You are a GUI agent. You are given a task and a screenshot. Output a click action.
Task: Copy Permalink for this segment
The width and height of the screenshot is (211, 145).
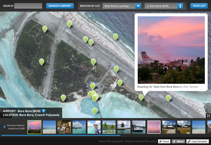tap(197, 142)
